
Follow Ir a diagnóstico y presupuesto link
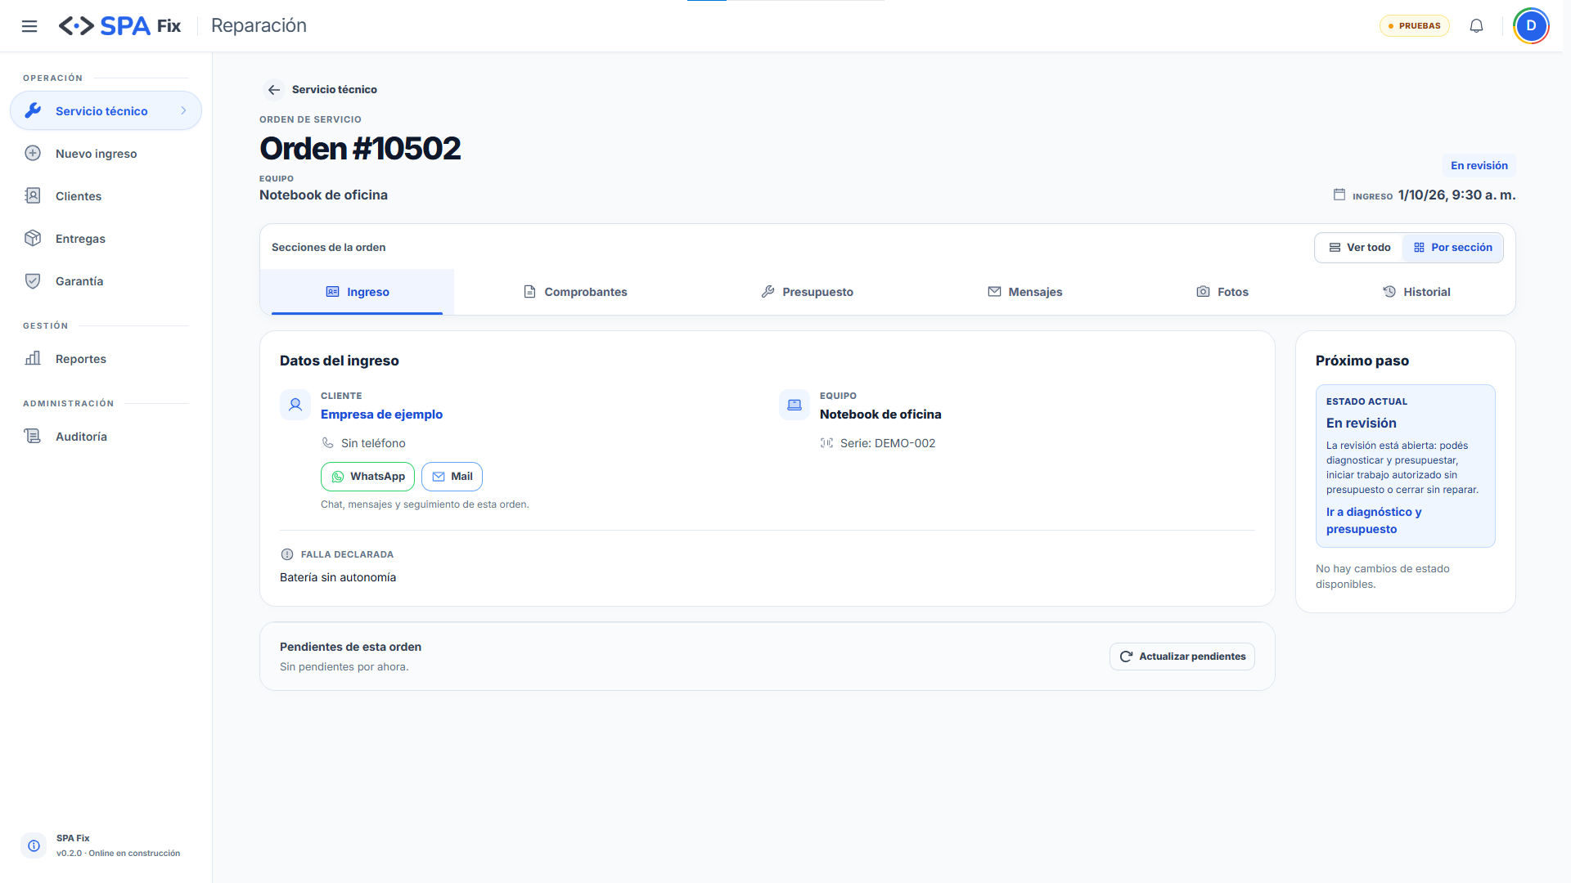click(x=1374, y=521)
